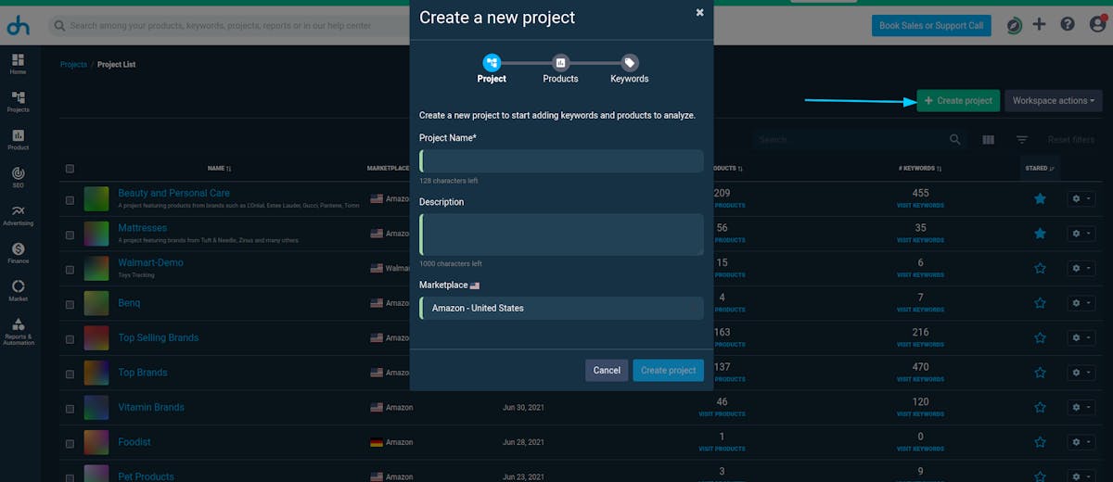This screenshot has height=482, width=1113.
Task: Click the filter list icon
Action: point(1022,139)
